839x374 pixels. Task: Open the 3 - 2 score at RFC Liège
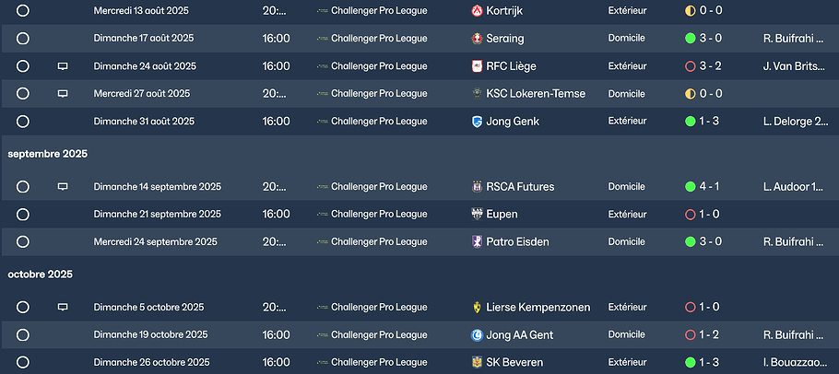709,66
